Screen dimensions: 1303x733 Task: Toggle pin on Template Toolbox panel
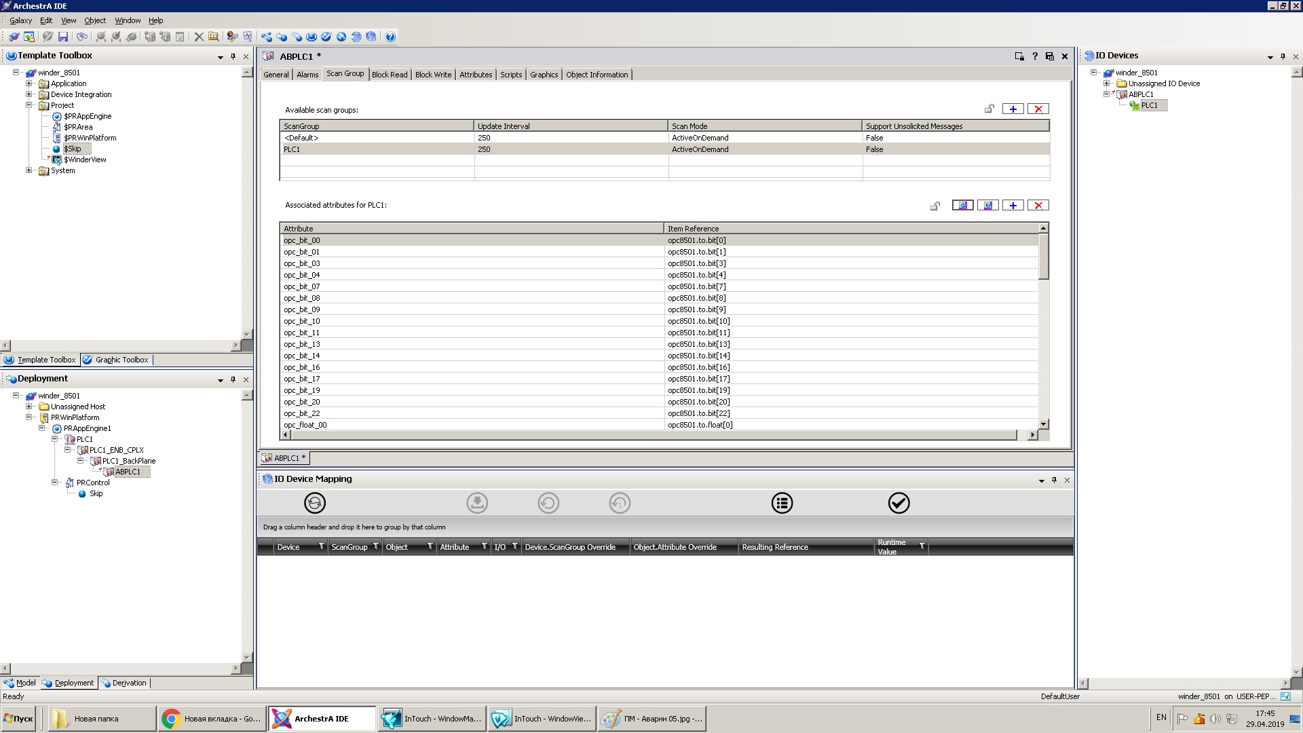tap(233, 56)
